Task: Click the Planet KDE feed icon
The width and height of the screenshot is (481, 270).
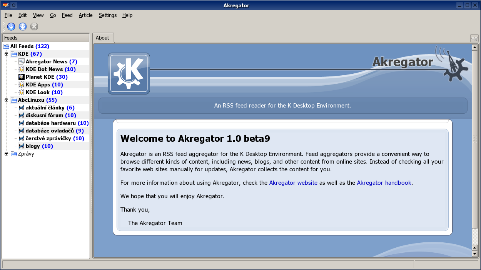Action: [22, 77]
